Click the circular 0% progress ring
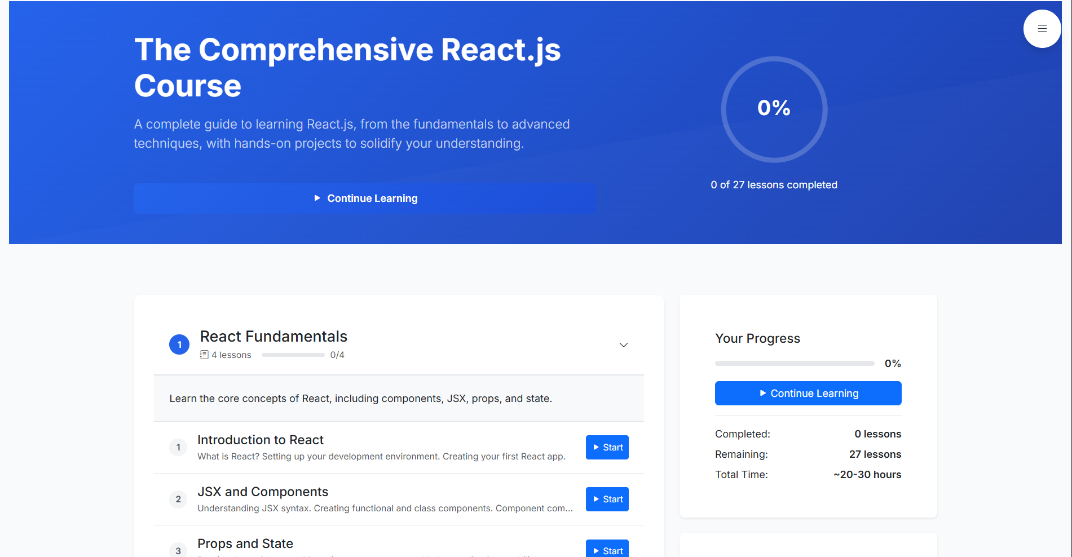Screen dimensions: 1072x557 [774, 109]
